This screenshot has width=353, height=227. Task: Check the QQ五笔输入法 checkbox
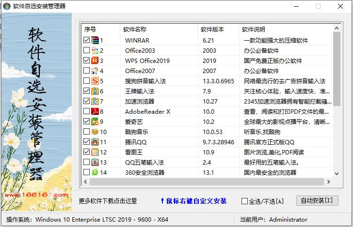point(86,162)
